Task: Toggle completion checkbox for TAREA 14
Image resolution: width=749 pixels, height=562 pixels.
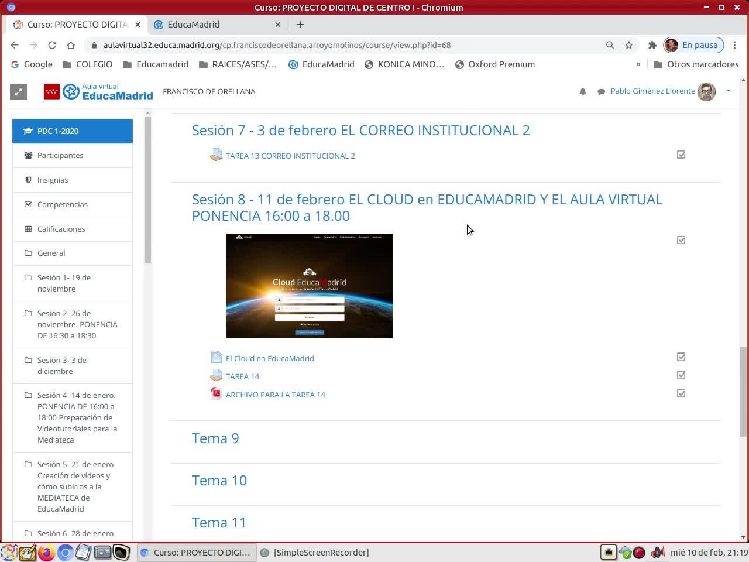Action: [681, 375]
